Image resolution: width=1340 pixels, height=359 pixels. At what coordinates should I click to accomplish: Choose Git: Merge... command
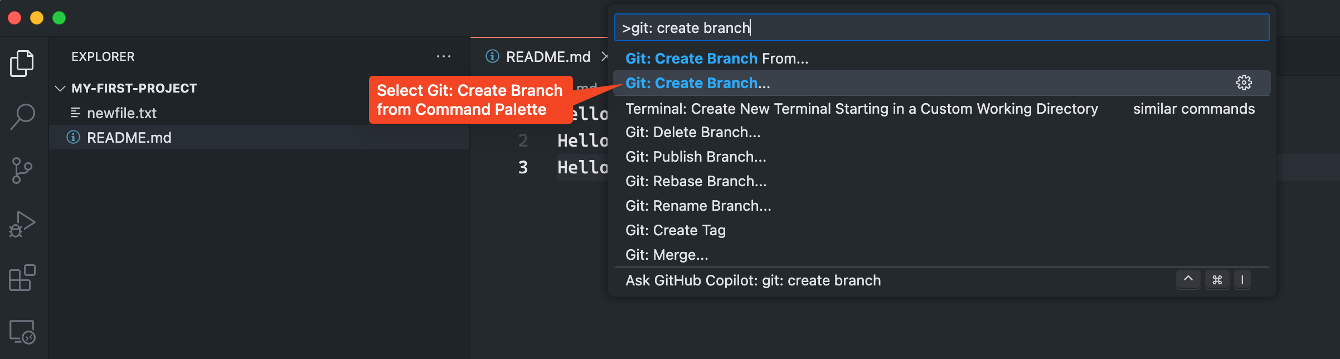click(941, 255)
